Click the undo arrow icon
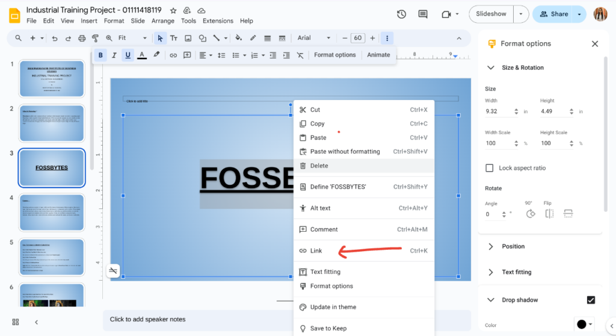 [x=55, y=38]
